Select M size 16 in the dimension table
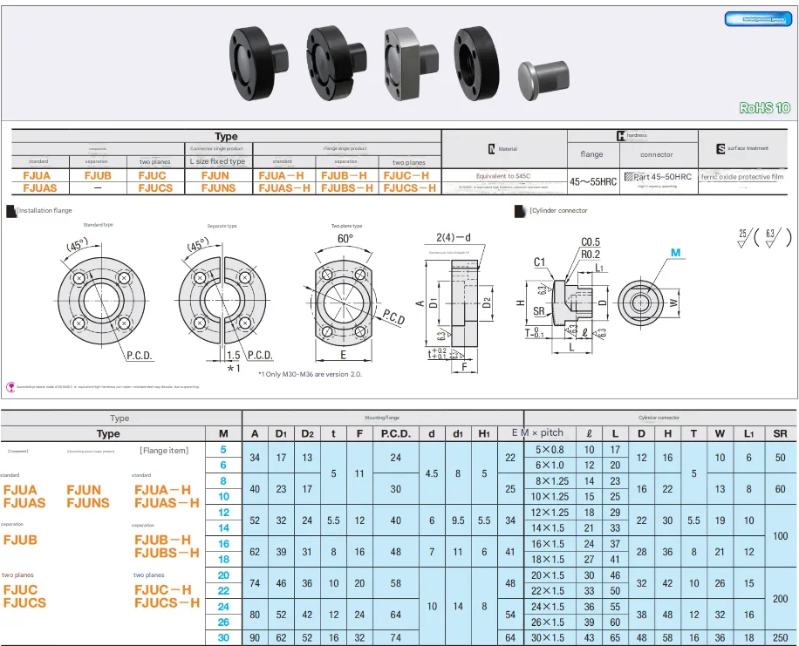Screen dimensions: 799x646 coord(223,544)
